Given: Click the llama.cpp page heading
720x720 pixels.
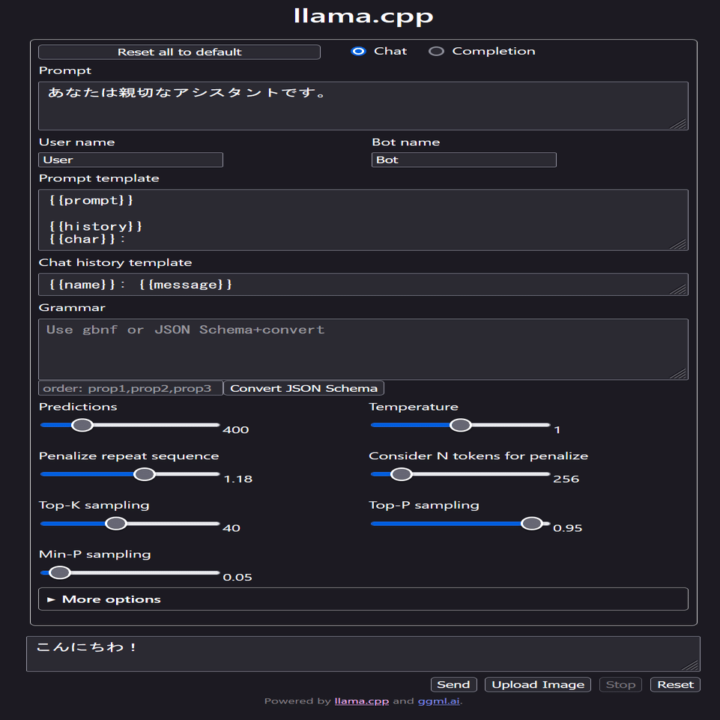Looking at the screenshot, I should [x=363, y=16].
